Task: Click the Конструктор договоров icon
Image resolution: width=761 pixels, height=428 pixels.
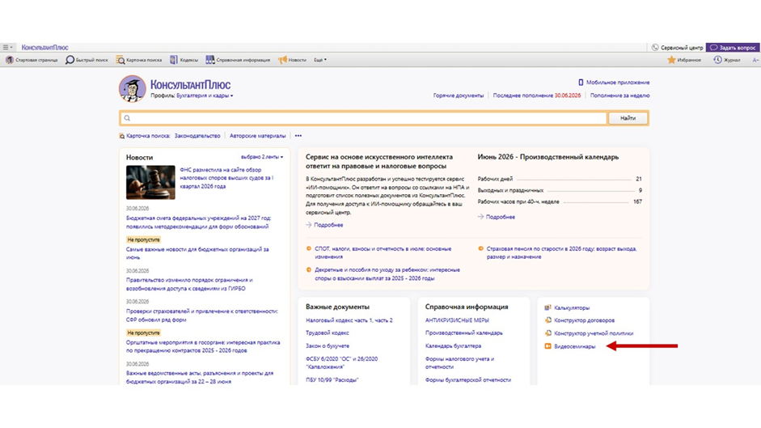Action: 548,320
